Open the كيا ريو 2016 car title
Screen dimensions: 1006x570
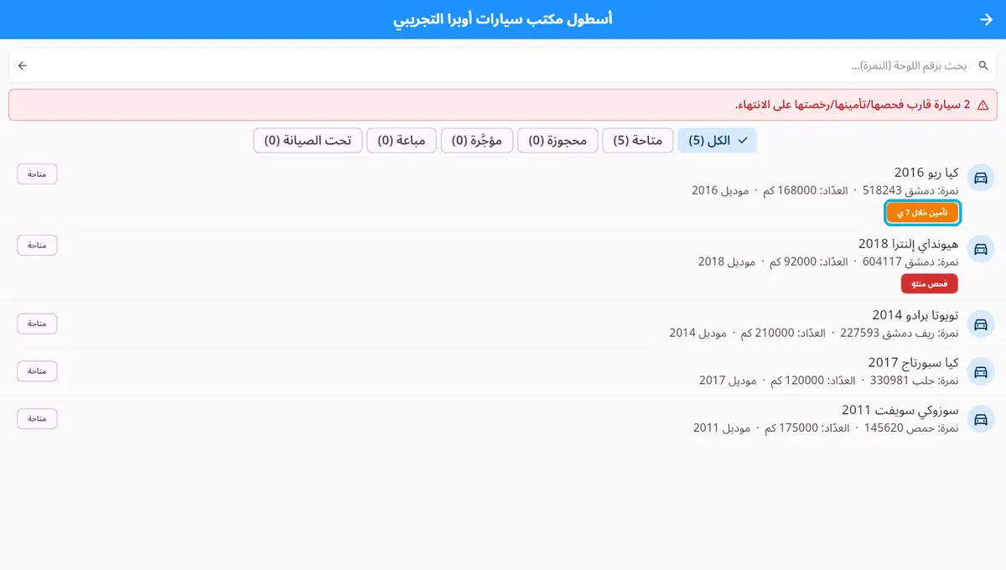pyautogui.click(x=926, y=173)
